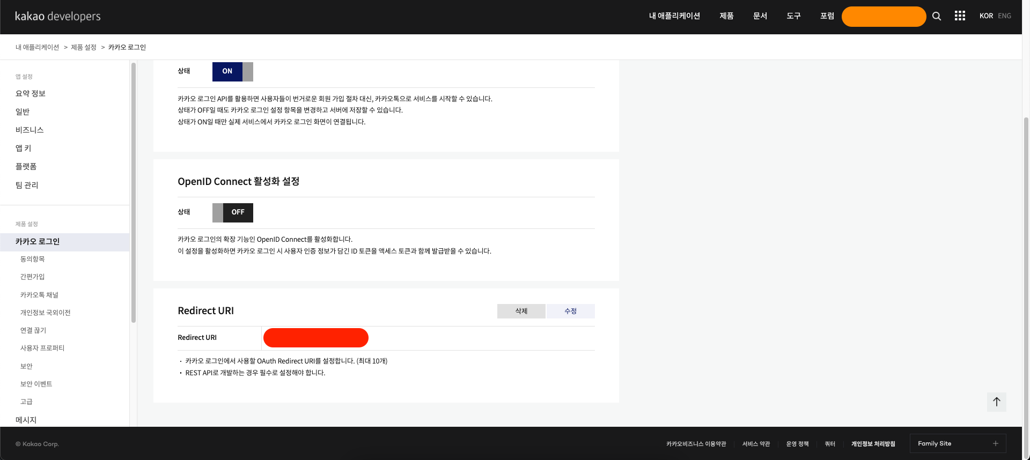1030x460 pixels.
Task: Click the scroll-to-top arrow button
Action: (x=996, y=402)
